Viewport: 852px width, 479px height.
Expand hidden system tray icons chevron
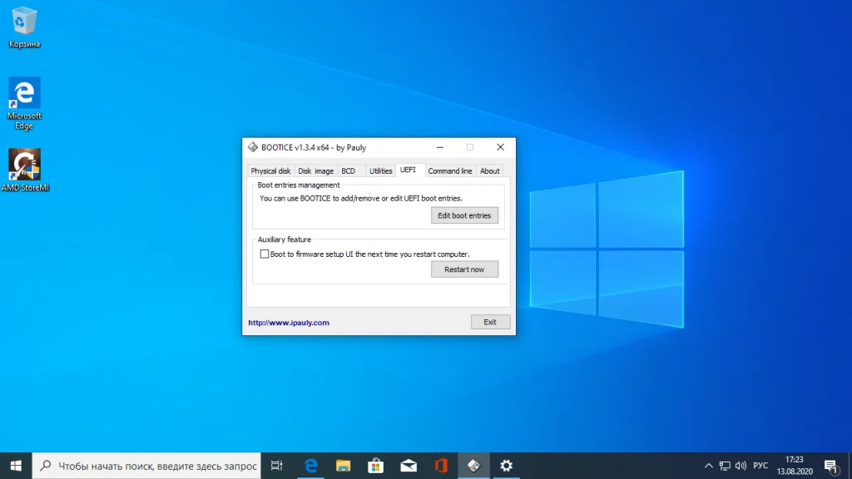pos(708,466)
